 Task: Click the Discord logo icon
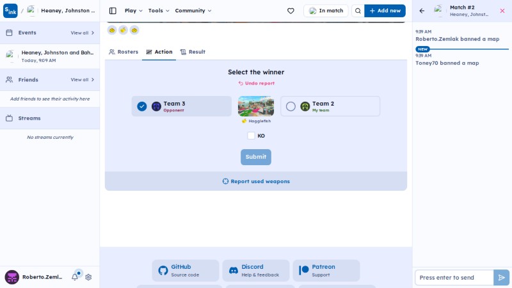pos(234,270)
